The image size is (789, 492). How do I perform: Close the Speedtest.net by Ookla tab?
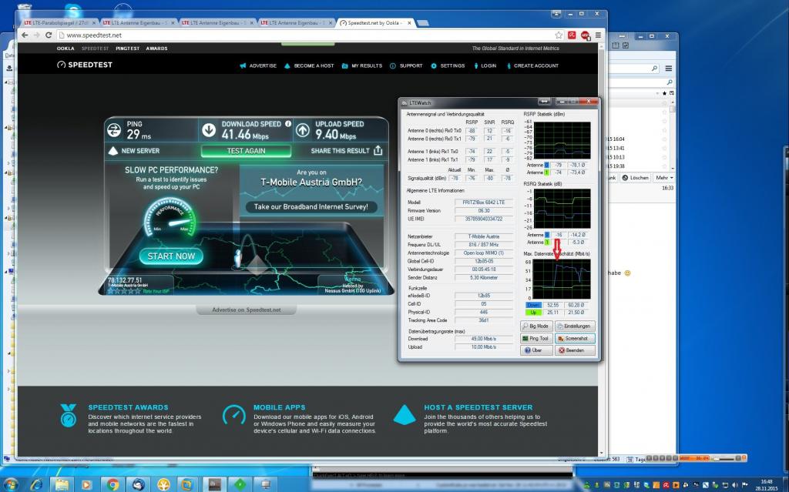point(410,23)
